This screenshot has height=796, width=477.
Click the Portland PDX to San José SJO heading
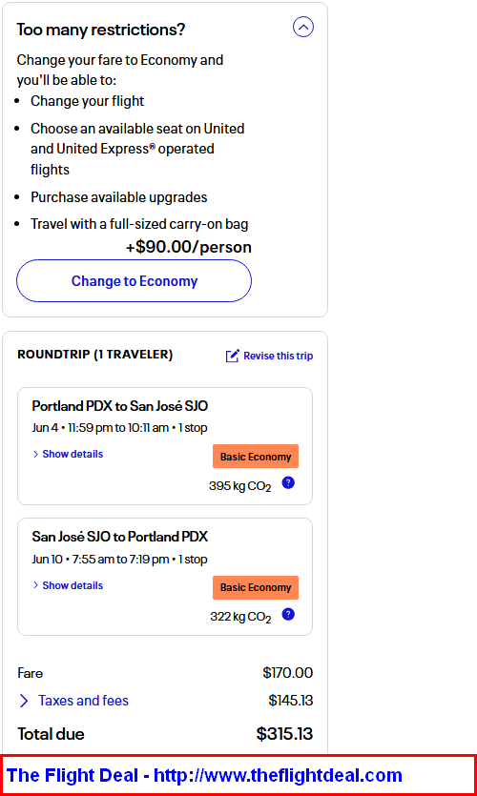120,406
